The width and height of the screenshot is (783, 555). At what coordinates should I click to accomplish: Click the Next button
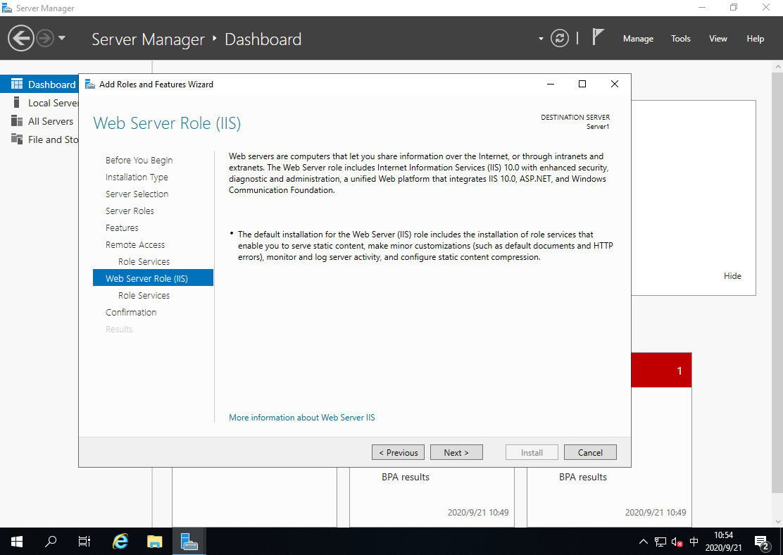[x=456, y=452]
